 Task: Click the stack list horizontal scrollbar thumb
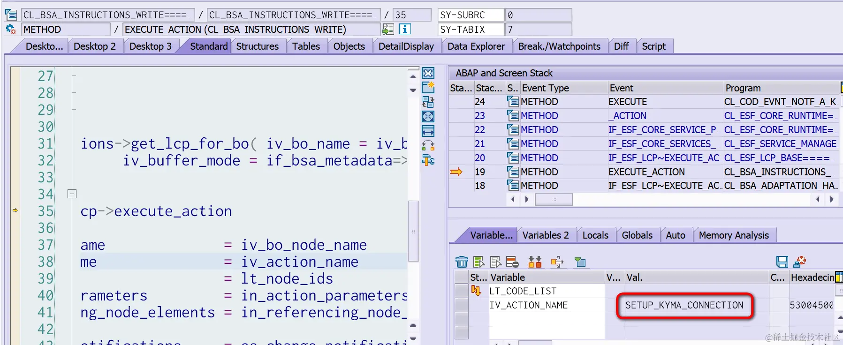pos(554,199)
